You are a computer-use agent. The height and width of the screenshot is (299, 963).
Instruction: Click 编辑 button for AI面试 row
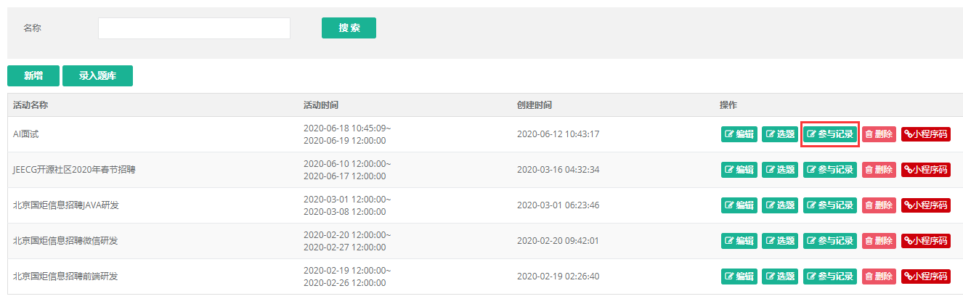(739, 134)
